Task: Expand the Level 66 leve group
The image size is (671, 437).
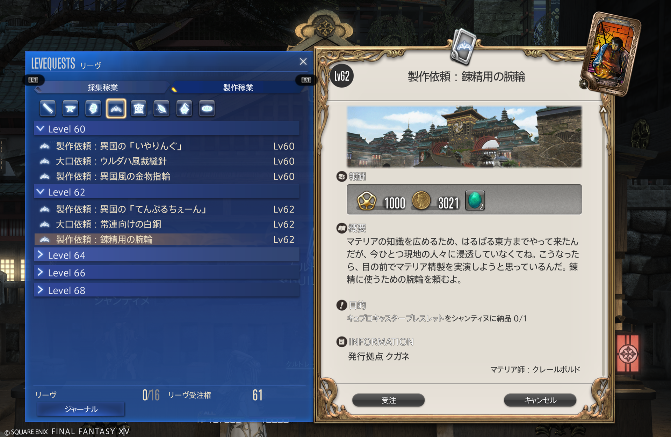Action: (167, 273)
